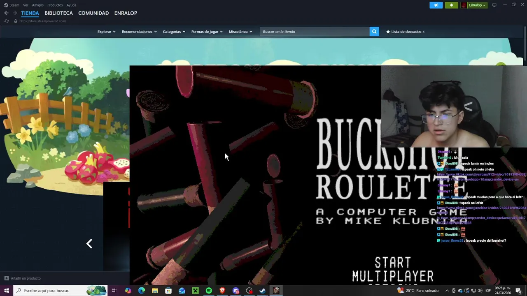Open Brave browser from the taskbar
This screenshot has width=527, height=296.
point(222,291)
